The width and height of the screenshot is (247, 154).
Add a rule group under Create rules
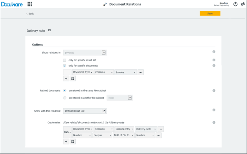tap(73, 141)
